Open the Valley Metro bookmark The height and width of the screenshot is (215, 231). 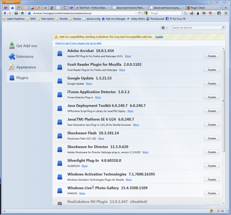click(136, 19)
